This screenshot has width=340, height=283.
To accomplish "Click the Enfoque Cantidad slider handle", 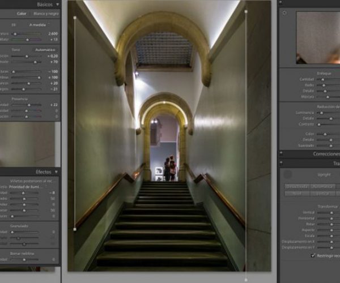I will pyautogui.click(x=322, y=80).
